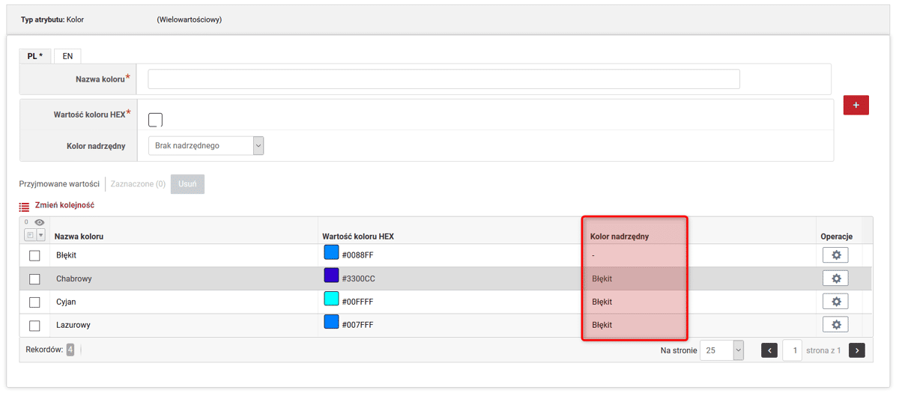The width and height of the screenshot is (899, 393).
Task: Open gear operations for Lazurowy row
Action: coord(836,325)
